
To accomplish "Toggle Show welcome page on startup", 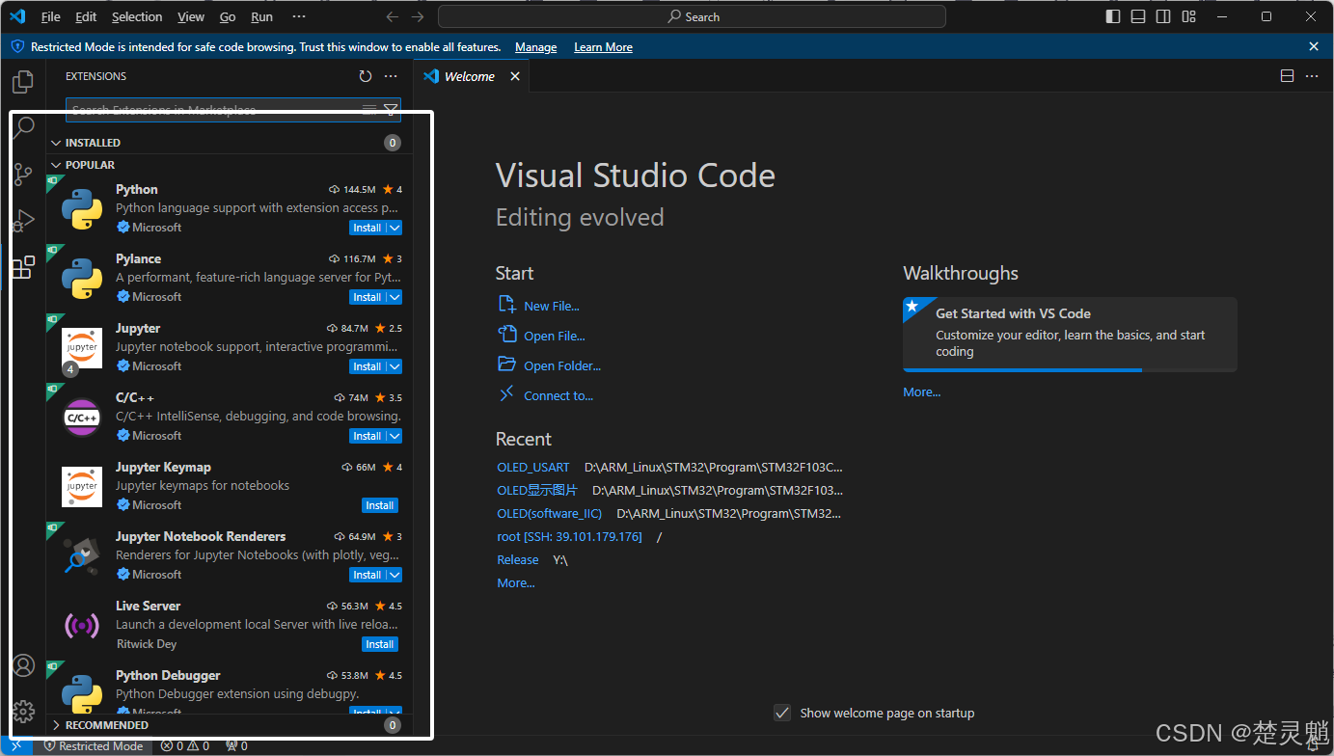I will [782, 713].
